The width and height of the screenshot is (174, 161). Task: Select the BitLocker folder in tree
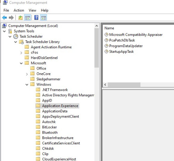click(49, 127)
